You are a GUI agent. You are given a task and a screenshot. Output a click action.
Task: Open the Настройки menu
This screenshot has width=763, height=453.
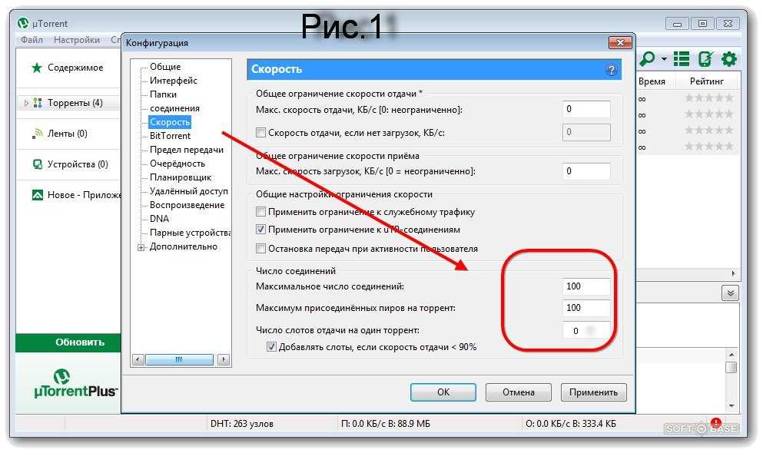(76, 40)
